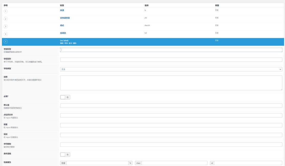Click the field name 'bd'

click(x=146, y=33)
